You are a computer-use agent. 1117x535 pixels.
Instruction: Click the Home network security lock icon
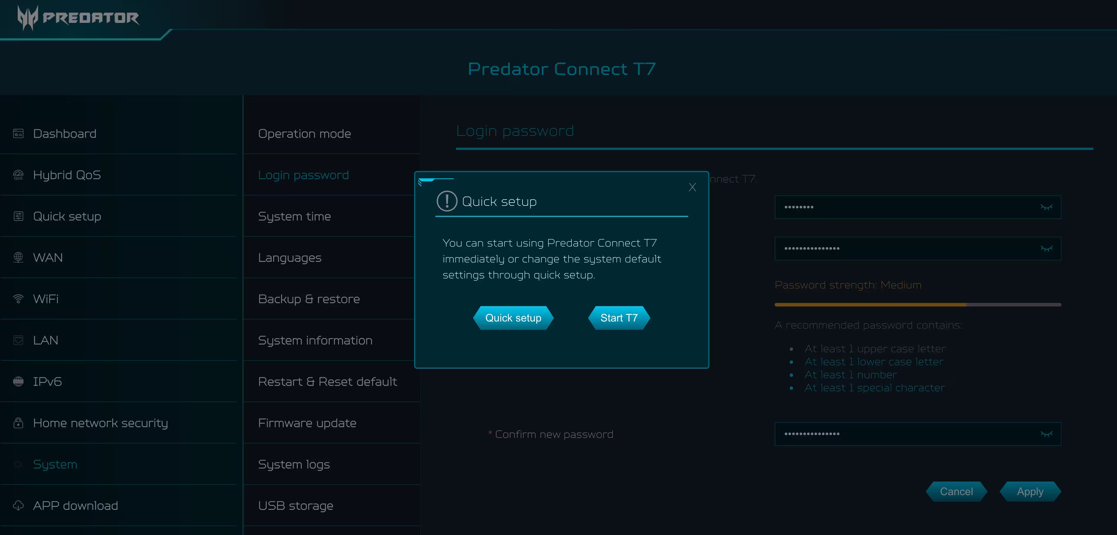click(18, 423)
